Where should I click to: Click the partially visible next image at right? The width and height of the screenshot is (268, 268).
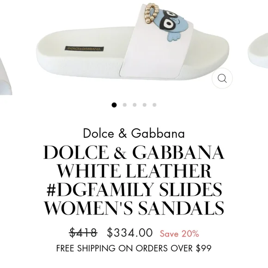(258, 50)
